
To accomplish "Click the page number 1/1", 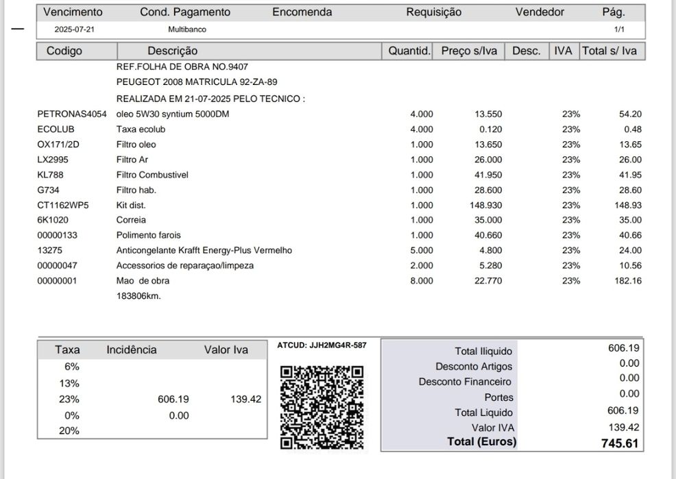I will [619, 29].
